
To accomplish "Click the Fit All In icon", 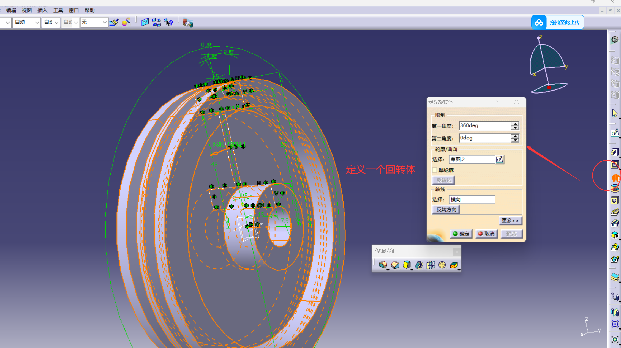I will coord(615,339).
